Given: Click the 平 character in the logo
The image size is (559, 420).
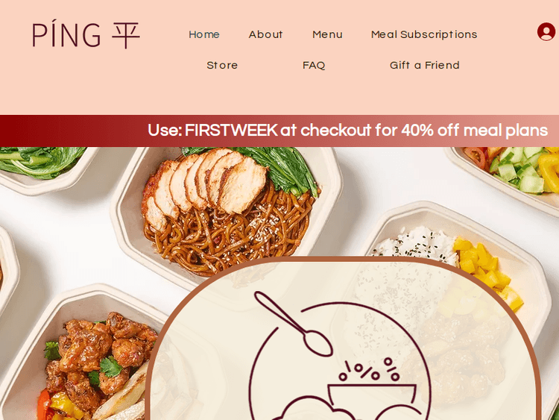Looking at the screenshot, I should tap(126, 35).
